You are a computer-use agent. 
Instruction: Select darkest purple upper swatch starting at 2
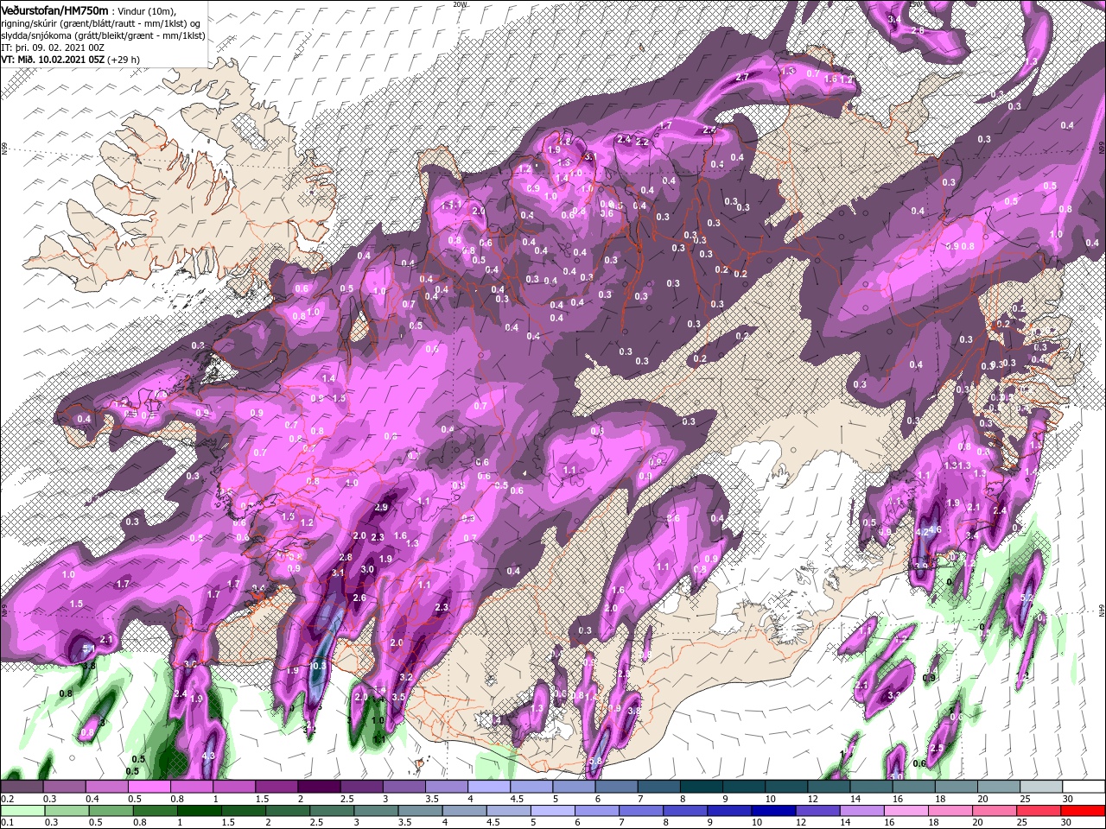[x=318, y=787]
